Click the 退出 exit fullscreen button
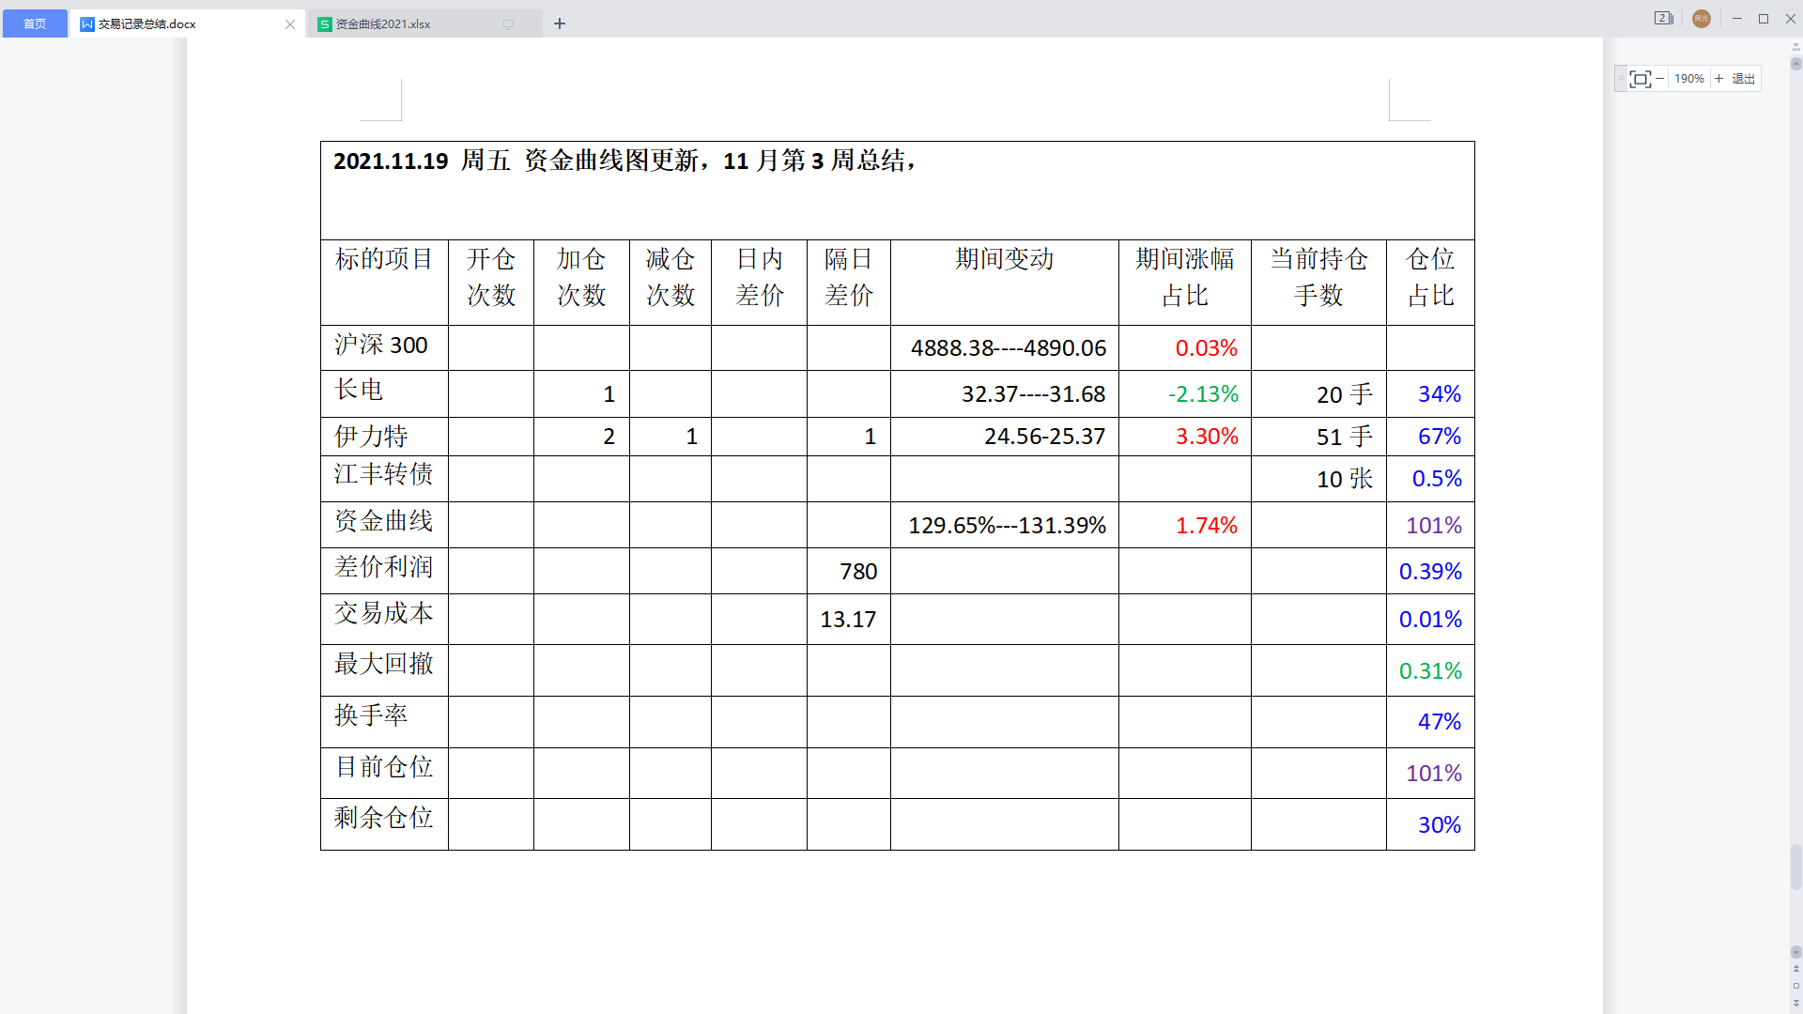Screen dimensions: 1803x1014 tap(1743, 79)
